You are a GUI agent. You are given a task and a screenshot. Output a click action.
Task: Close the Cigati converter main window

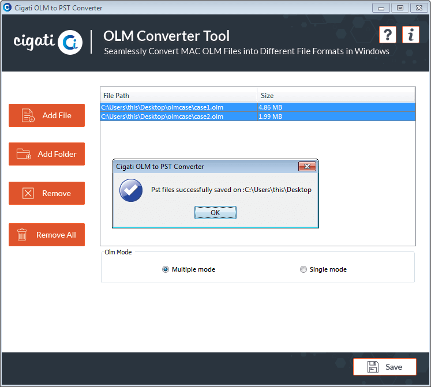pos(419,8)
